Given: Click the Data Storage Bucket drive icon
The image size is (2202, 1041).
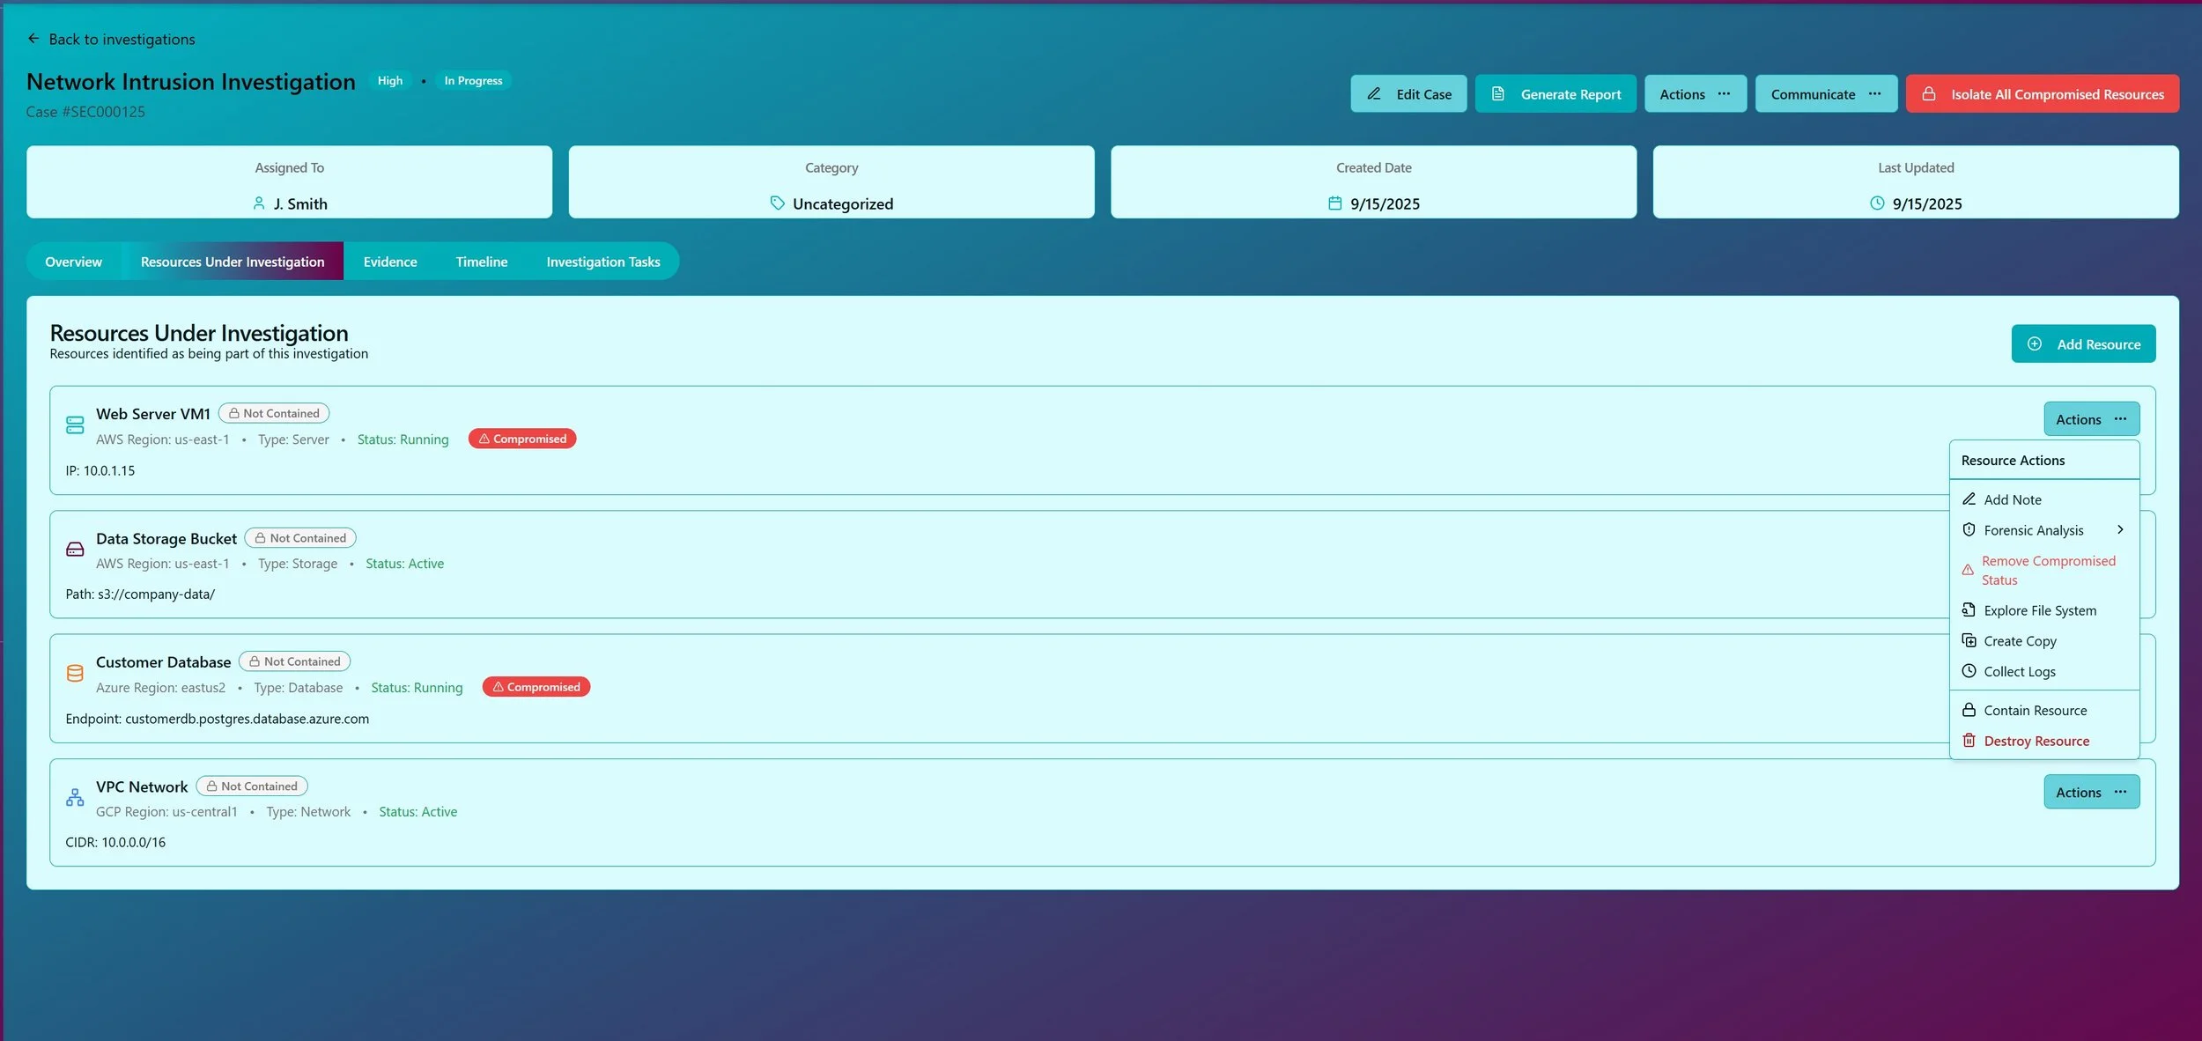Looking at the screenshot, I should (75, 550).
